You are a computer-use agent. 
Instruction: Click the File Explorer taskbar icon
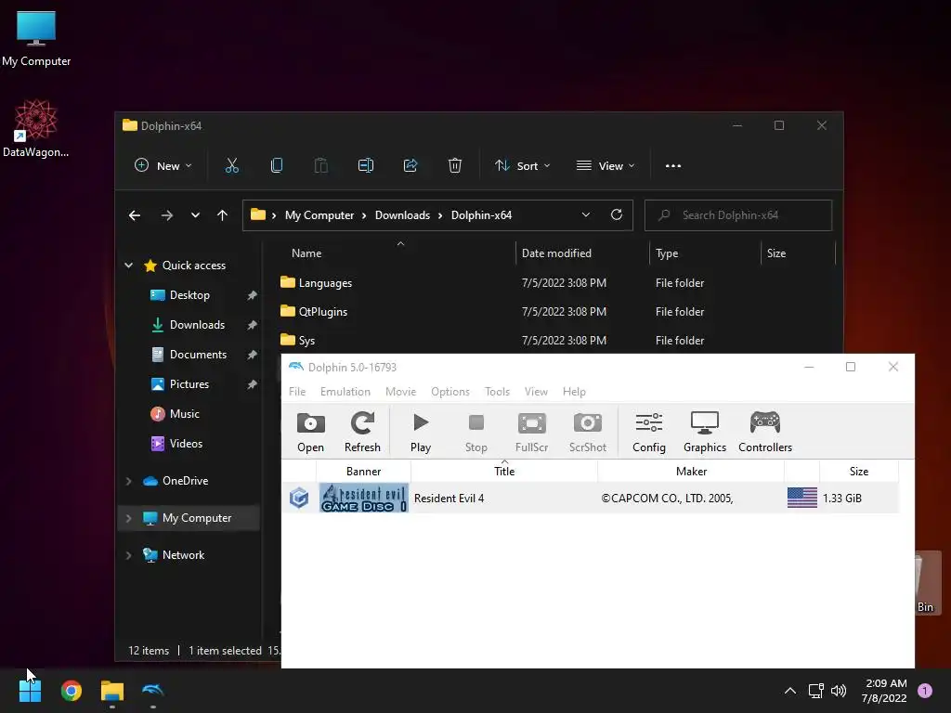[x=112, y=690]
